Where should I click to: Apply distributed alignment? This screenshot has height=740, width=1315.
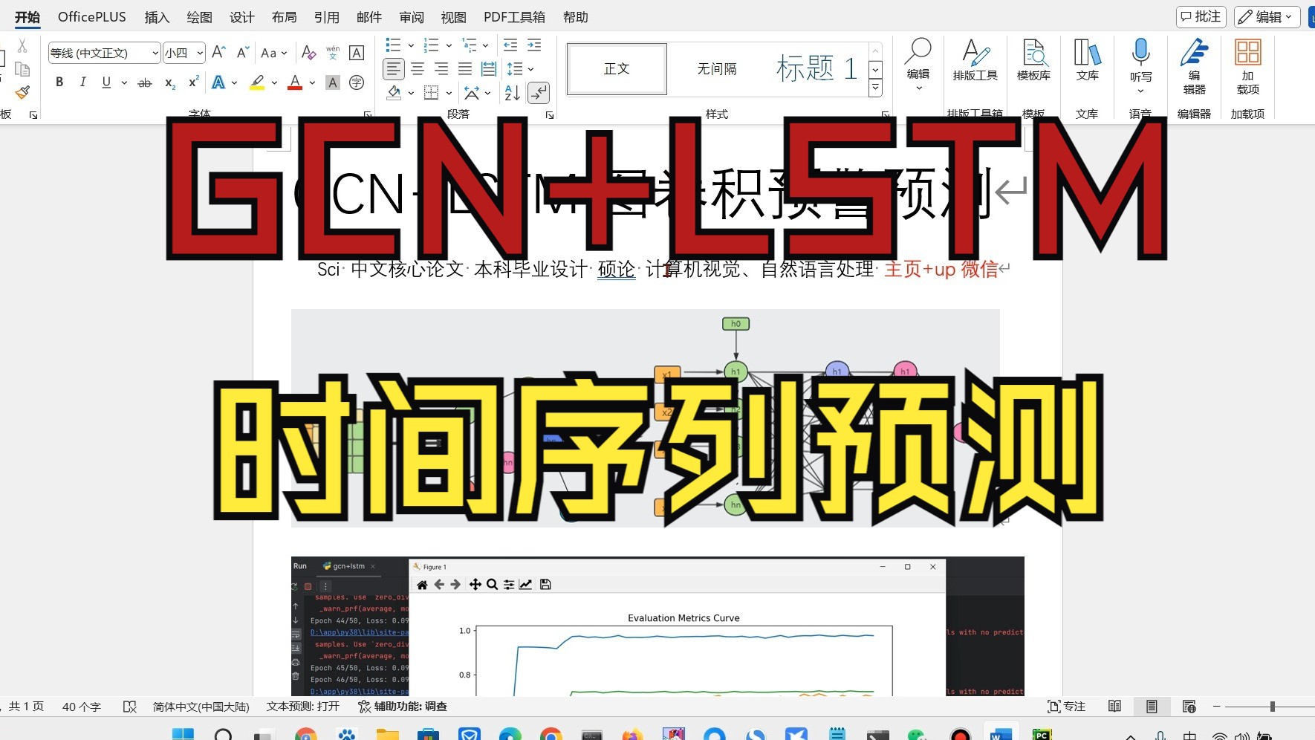pyautogui.click(x=489, y=69)
